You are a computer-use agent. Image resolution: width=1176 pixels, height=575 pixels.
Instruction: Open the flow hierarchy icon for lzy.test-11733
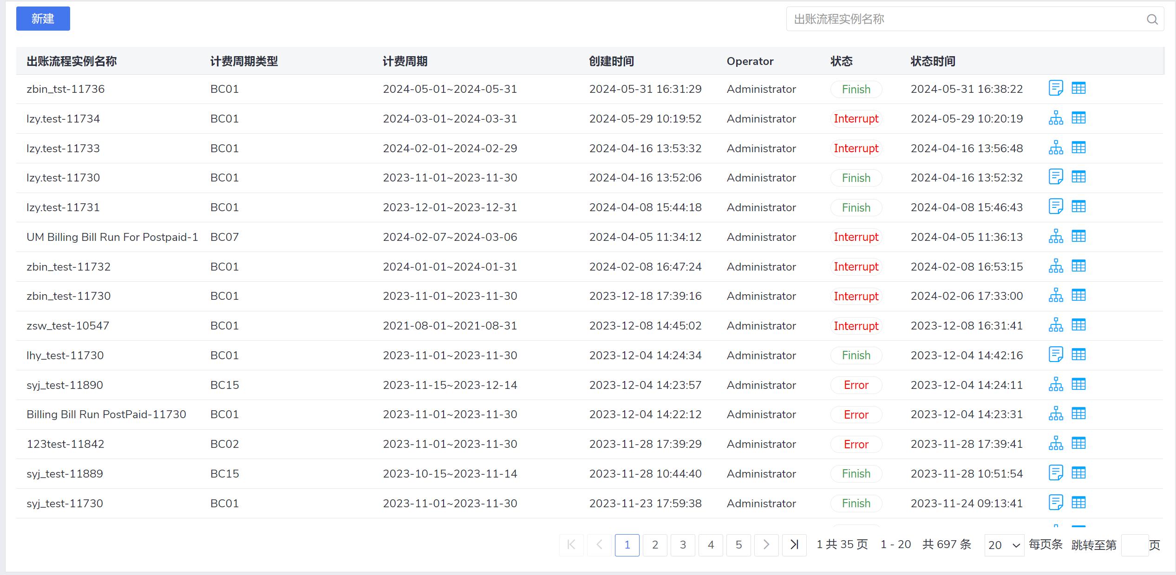[1056, 148]
